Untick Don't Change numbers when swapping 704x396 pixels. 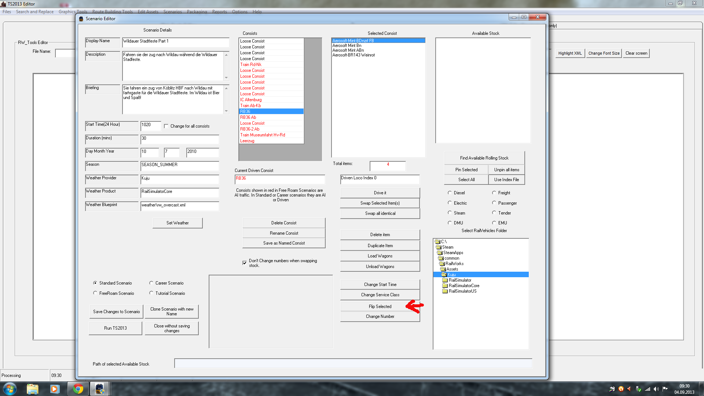tap(245, 263)
